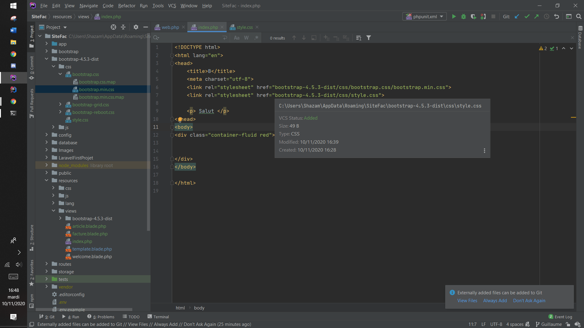
Task: Open Search Everywhere magnifier
Action: 579,17
